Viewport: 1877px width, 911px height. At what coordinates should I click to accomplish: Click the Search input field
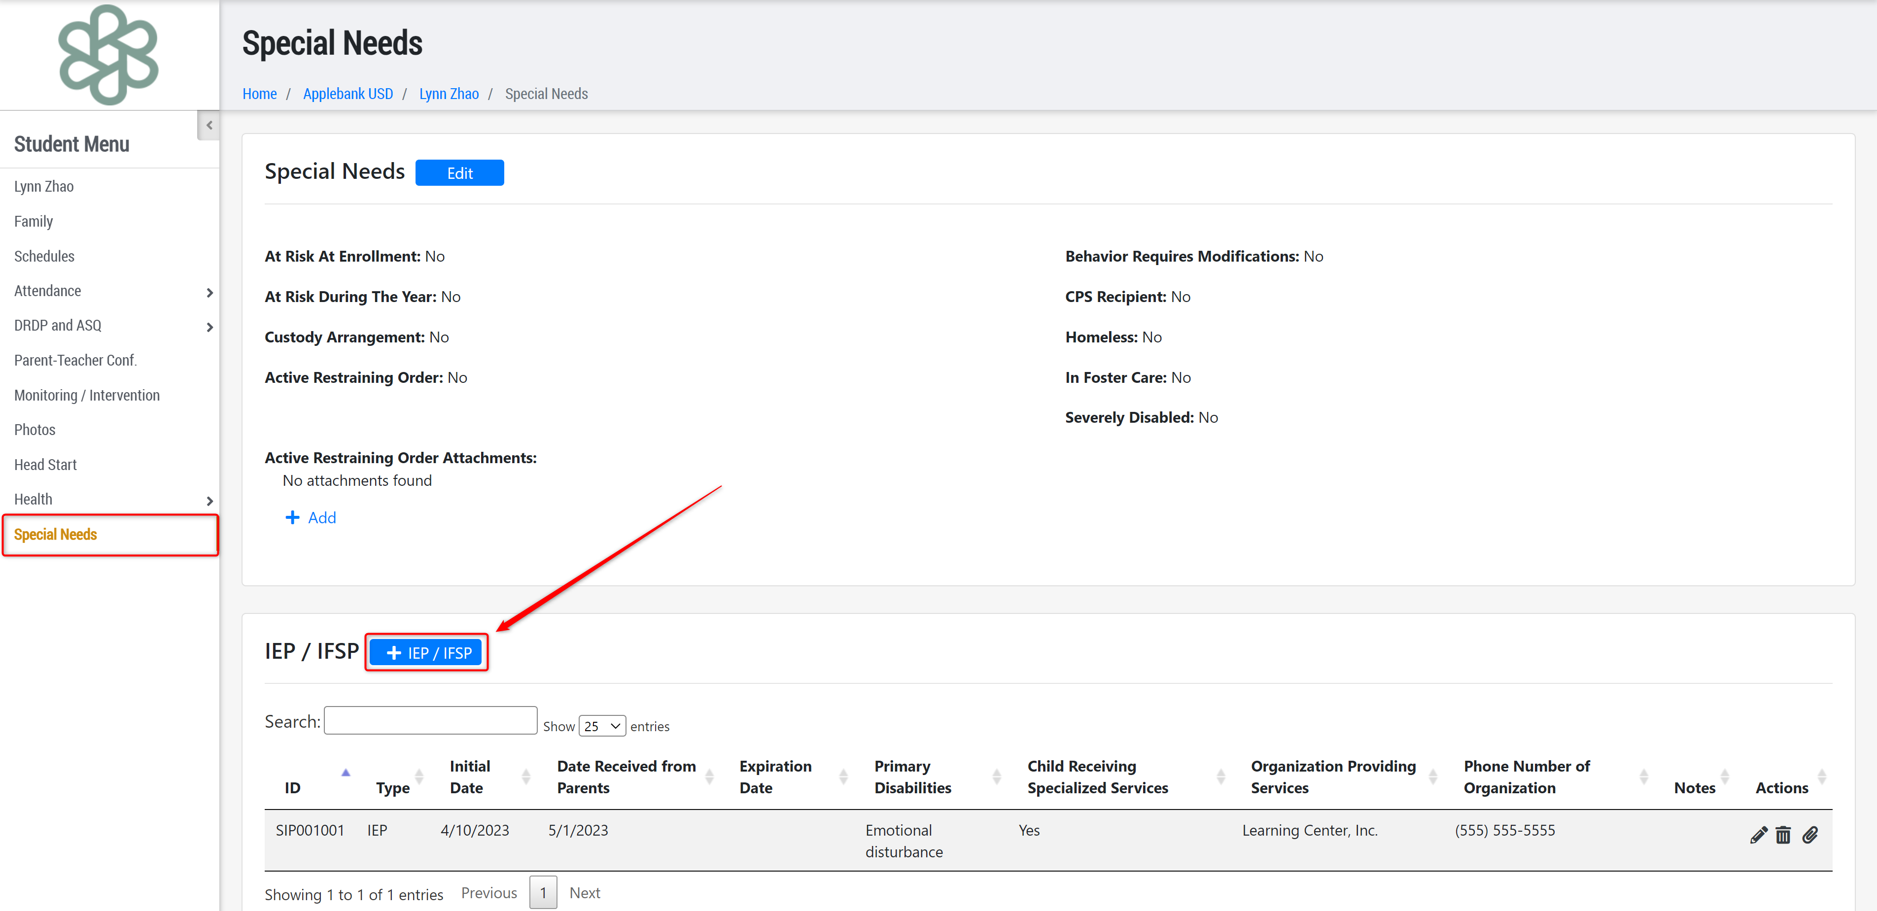pyautogui.click(x=430, y=721)
